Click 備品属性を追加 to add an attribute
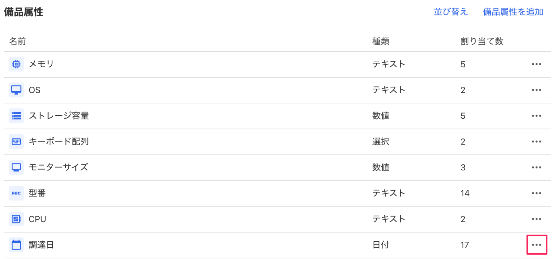This screenshot has width=553, height=259. click(x=513, y=12)
